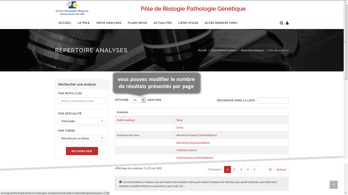This screenshot has height=195, width=348.
Task: Open the Par Spécialité Toxicologie dropdown
Action: coord(82,121)
